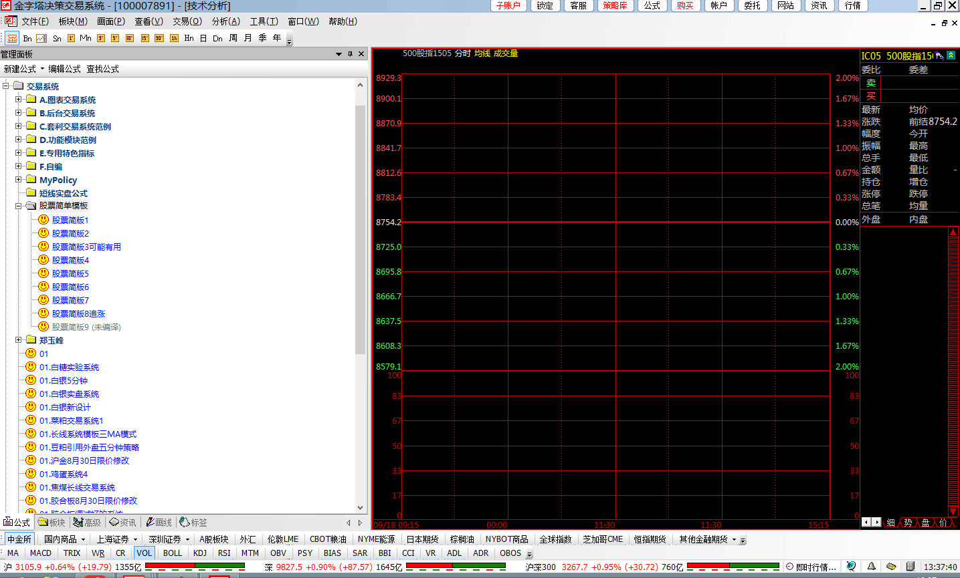The height and width of the screenshot is (578, 960).
Task: Expand the A.图表交易系统 folder
Action: click(19, 100)
